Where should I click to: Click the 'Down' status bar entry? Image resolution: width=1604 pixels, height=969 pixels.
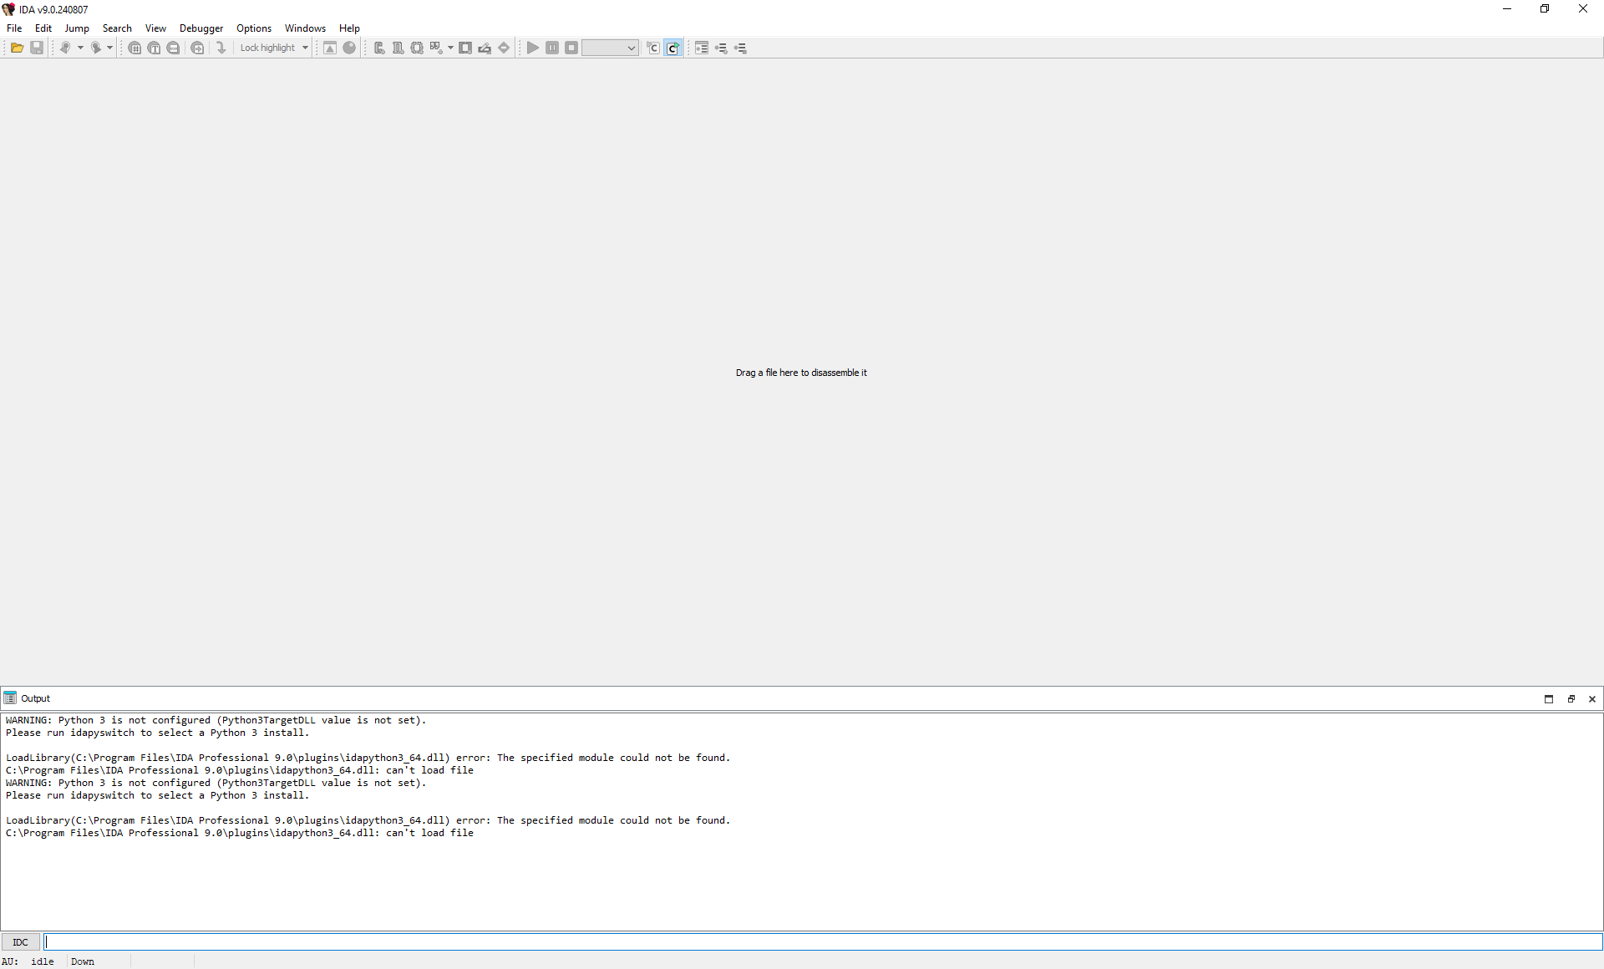(83, 961)
